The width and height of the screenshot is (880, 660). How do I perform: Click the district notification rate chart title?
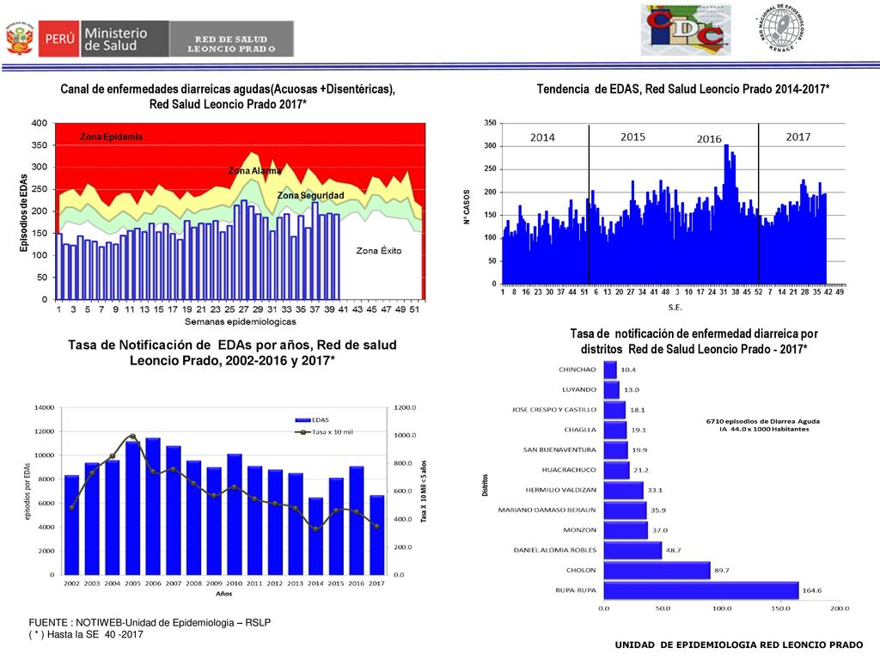694,341
